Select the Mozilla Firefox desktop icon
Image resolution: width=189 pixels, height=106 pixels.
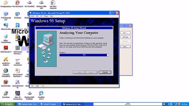click(6, 83)
